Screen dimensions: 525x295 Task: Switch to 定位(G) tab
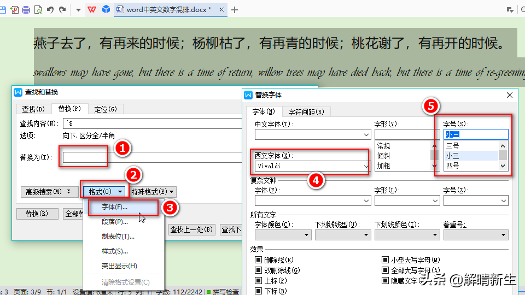point(106,109)
